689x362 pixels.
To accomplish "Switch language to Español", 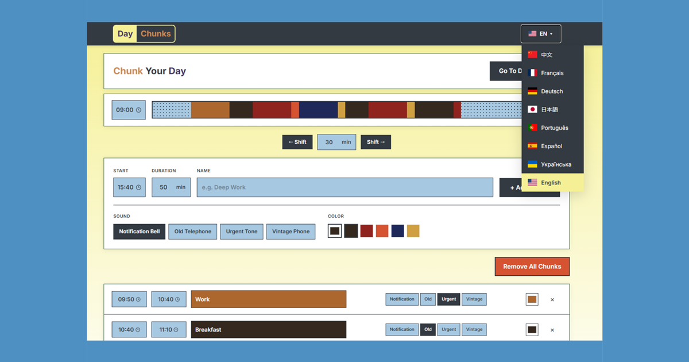I will tap(552, 146).
